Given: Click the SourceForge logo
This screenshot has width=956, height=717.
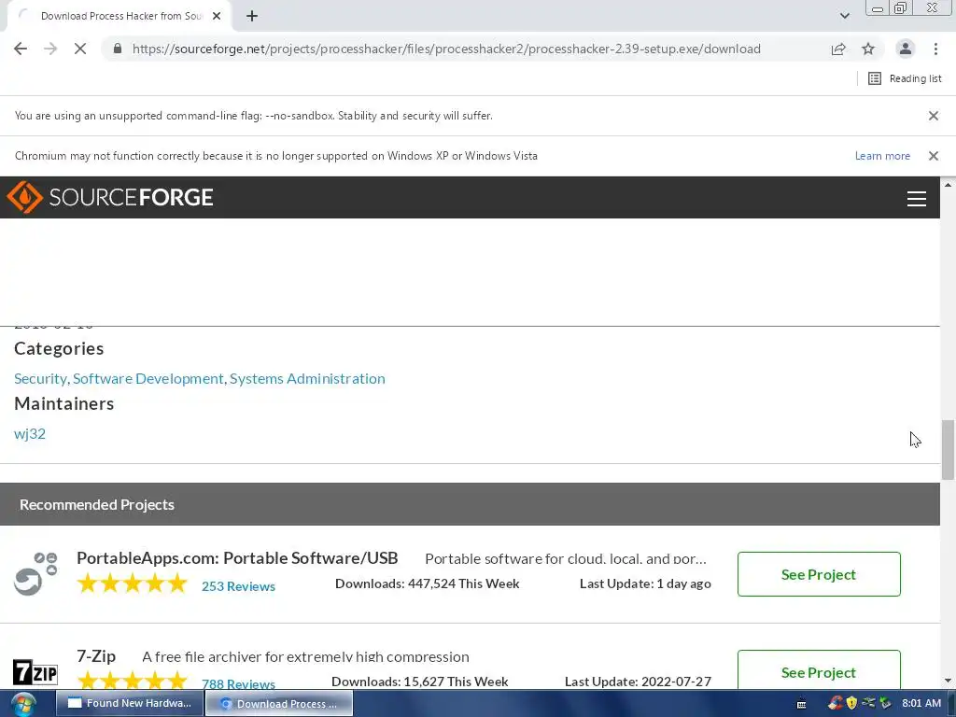Looking at the screenshot, I should (110, 197).
